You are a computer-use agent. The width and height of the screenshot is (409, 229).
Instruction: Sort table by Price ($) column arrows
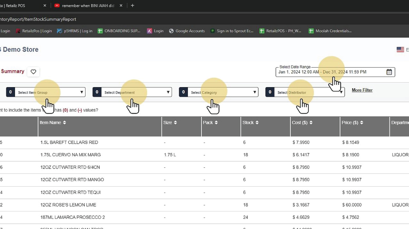click(x=362, y=123)
